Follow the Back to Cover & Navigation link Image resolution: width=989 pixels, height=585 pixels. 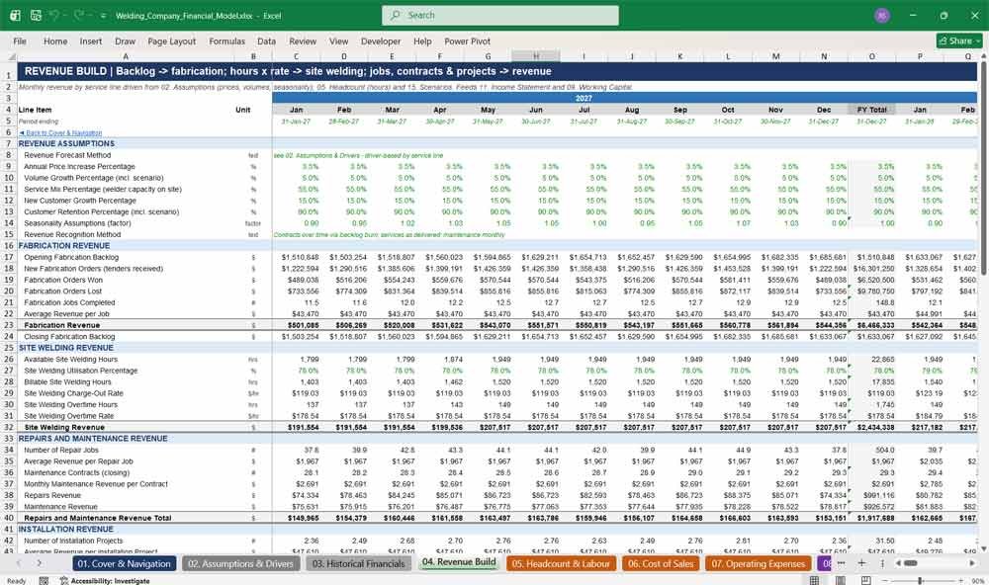pos(60,133)
